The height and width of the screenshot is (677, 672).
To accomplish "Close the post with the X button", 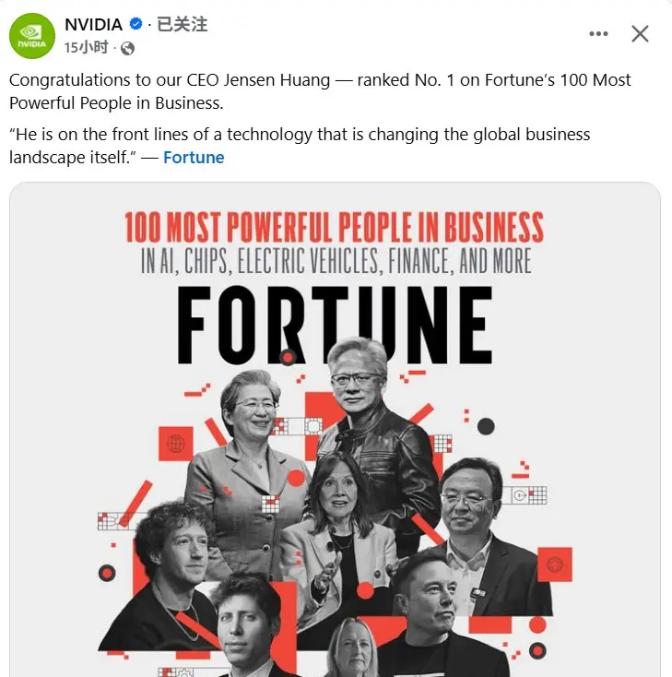I will 640,34.
